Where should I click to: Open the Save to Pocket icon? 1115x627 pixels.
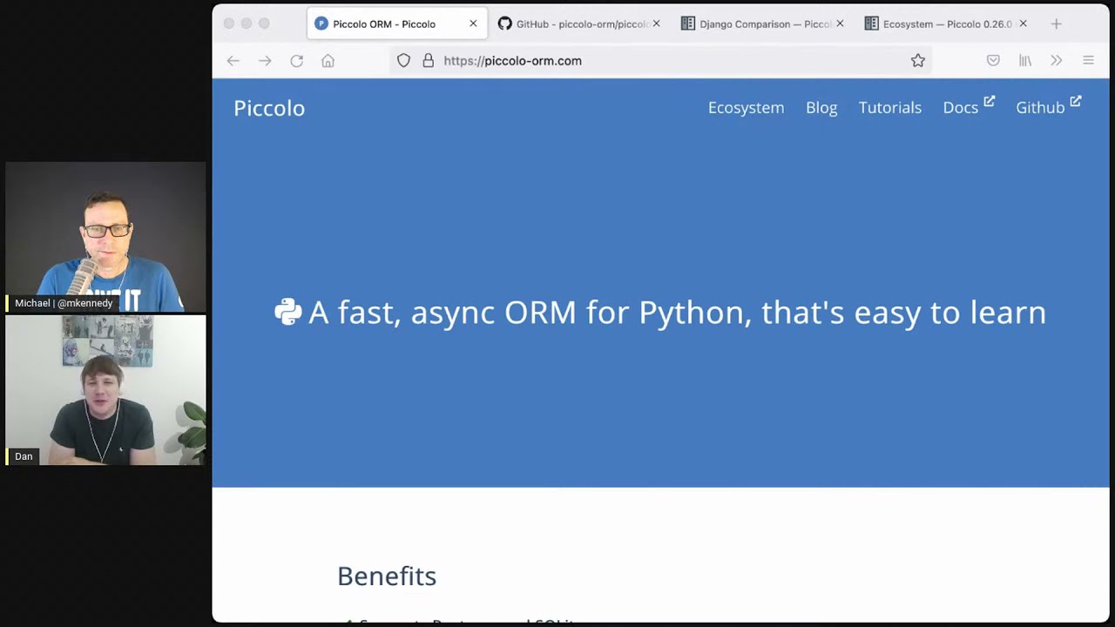[993, 61]
